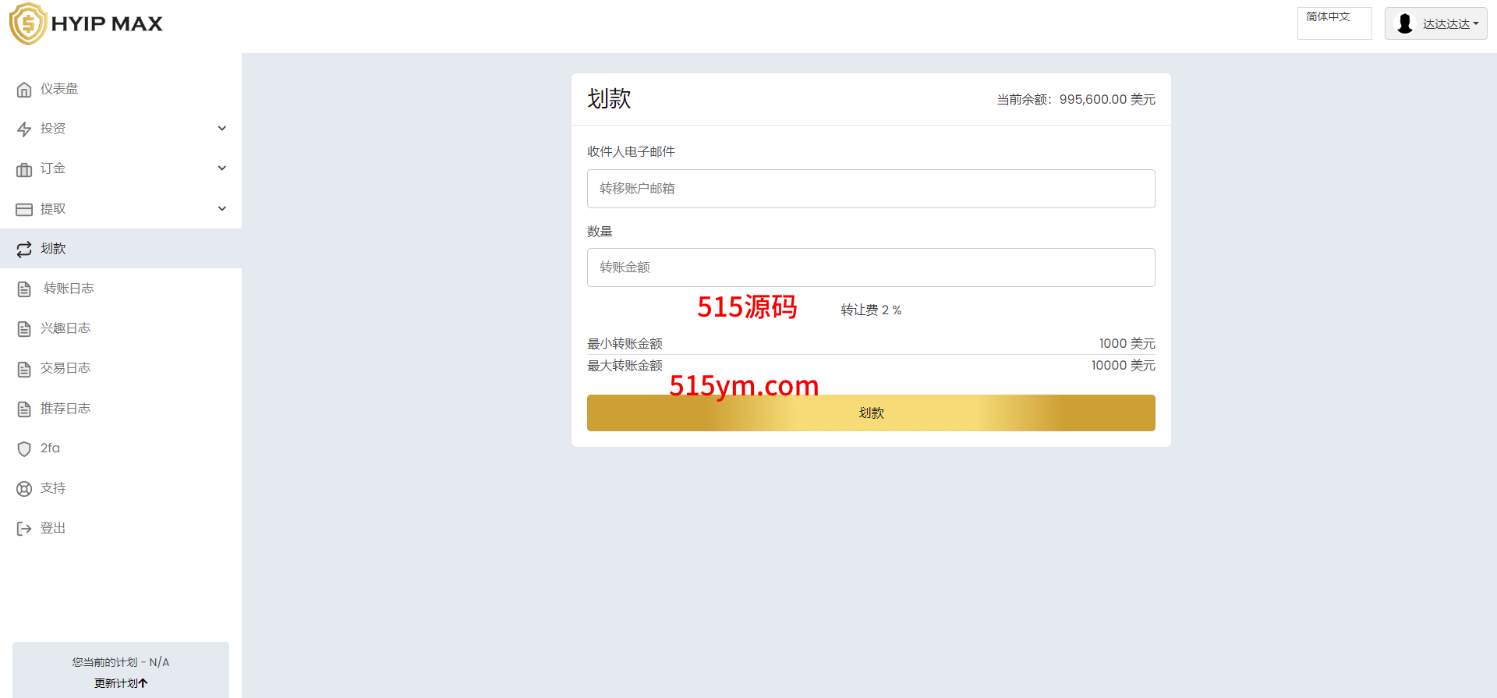
Task: Open 交易日志 in the sidebar
Action: pyautogui.click(x=65, y=368)
